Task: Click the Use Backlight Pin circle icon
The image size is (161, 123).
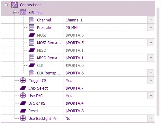Action: 23,118
